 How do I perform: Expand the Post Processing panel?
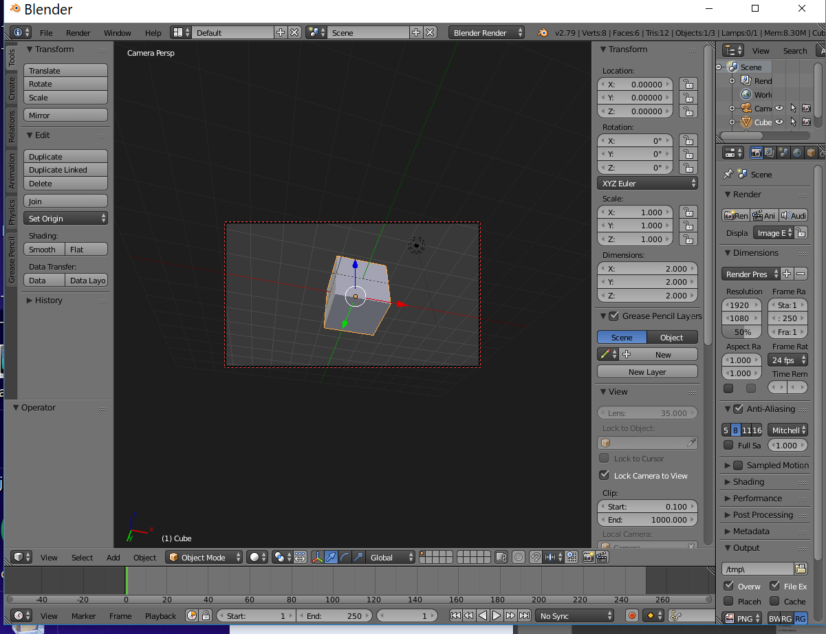(x=763, y=514)
